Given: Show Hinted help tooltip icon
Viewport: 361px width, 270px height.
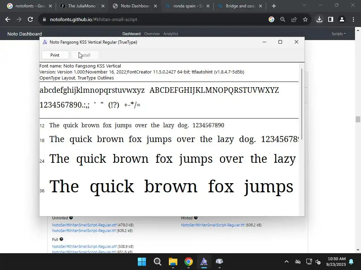Looking at the screenshot, I should pyautogui.click(x=196, y=218).
